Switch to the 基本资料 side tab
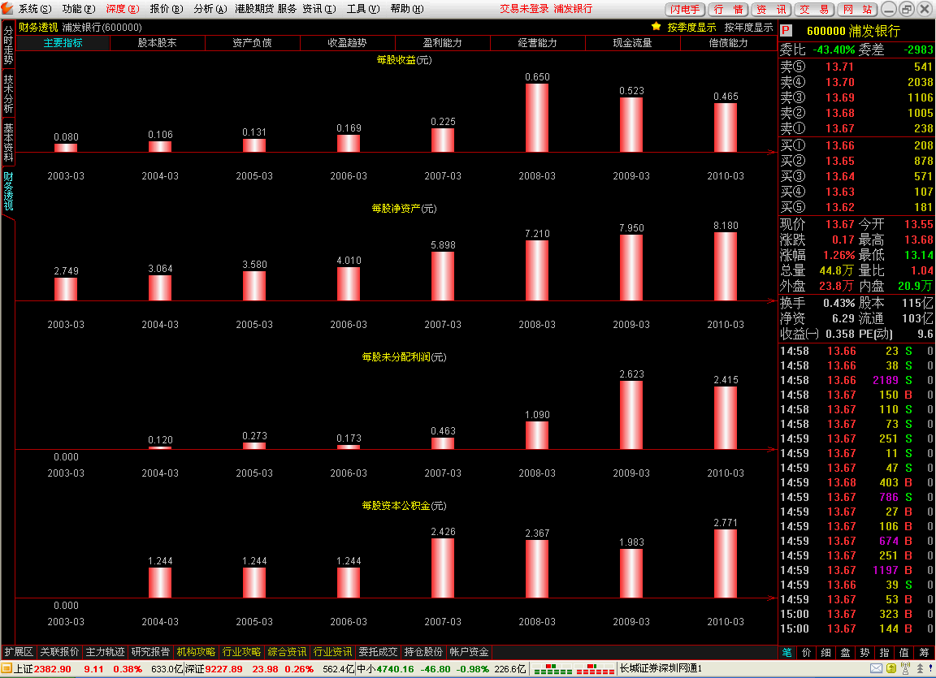 (x=8, y=141)
